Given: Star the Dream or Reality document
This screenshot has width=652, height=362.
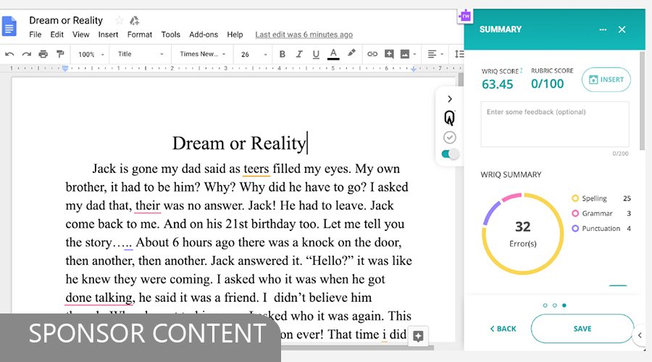Looking at the screenshot, I should pos(120,20).
